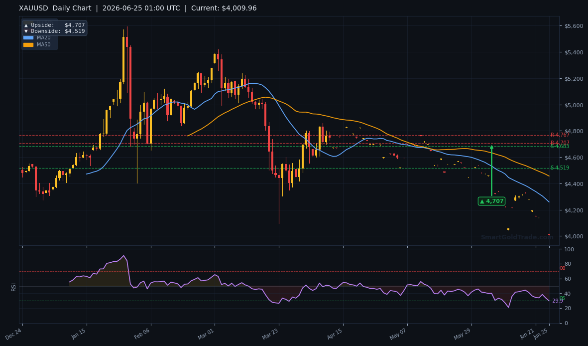Viewport: 588px width, 346px height.
Task: Click the $5,400 price axis label
Action: coord(574,52)
